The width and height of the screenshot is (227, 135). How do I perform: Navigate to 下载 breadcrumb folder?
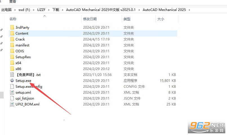click(56, 10)
